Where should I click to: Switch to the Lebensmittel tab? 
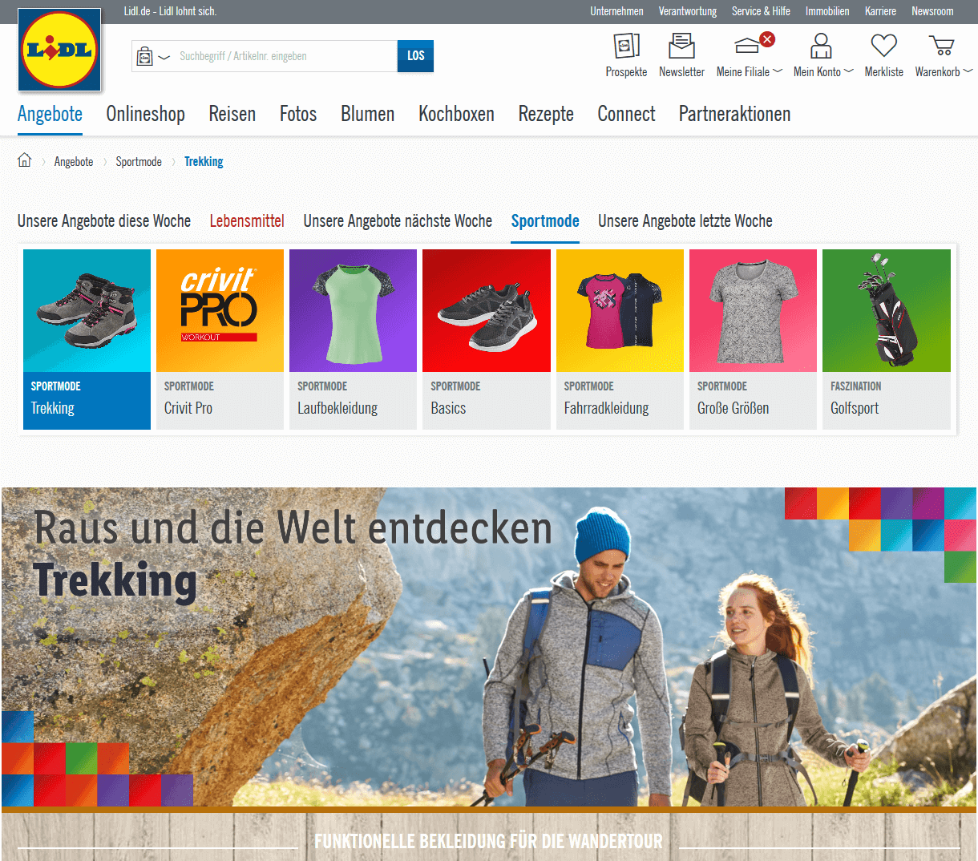coord(247,221)
